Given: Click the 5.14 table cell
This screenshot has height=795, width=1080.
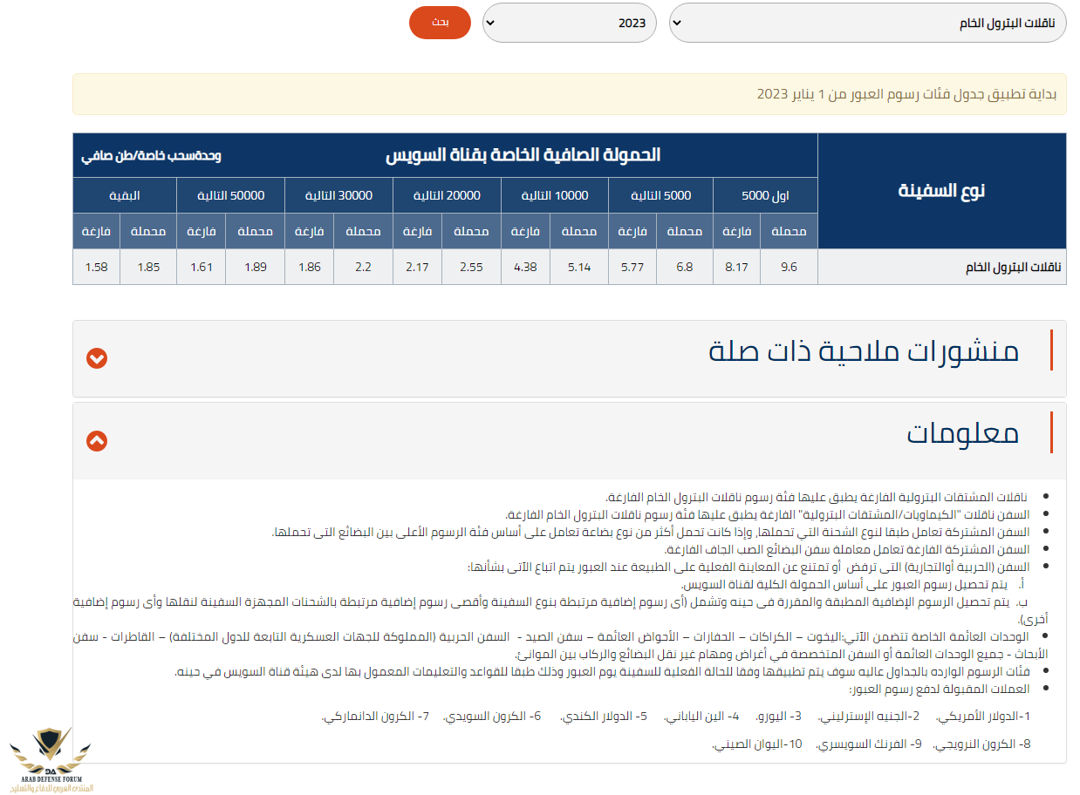Looking at the screenshot, I should pyautogui.click(x=579, y=267).
